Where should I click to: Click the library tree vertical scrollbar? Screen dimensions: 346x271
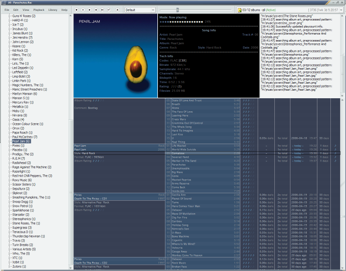point(70,135)
